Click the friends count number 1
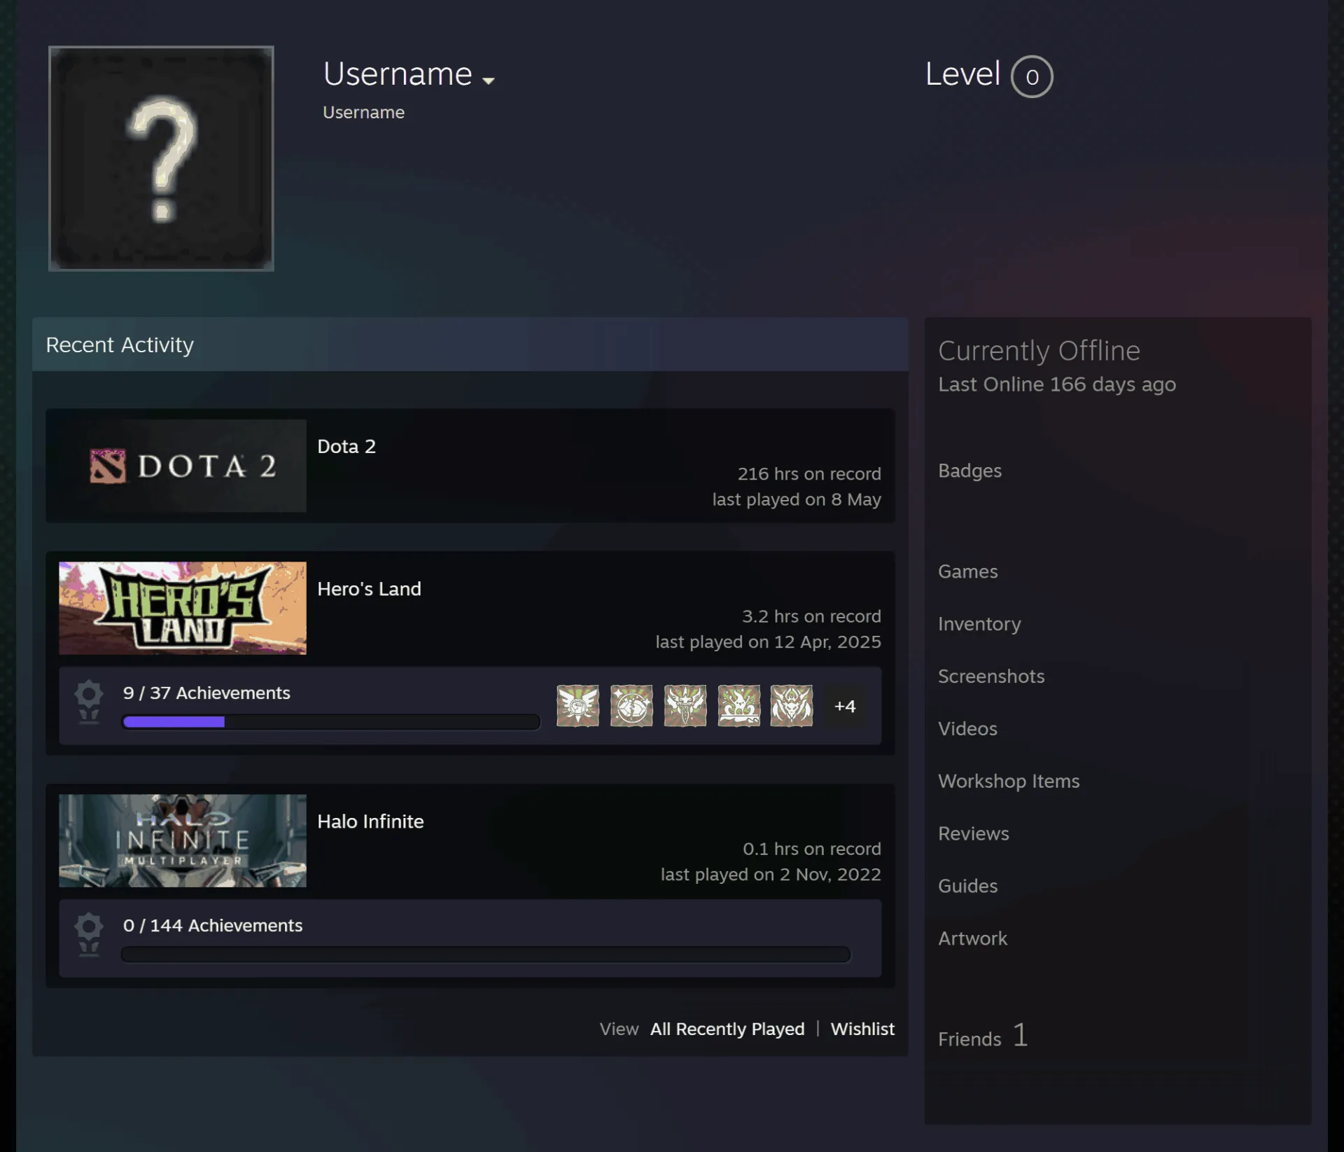 [x=1021, y=1035]
